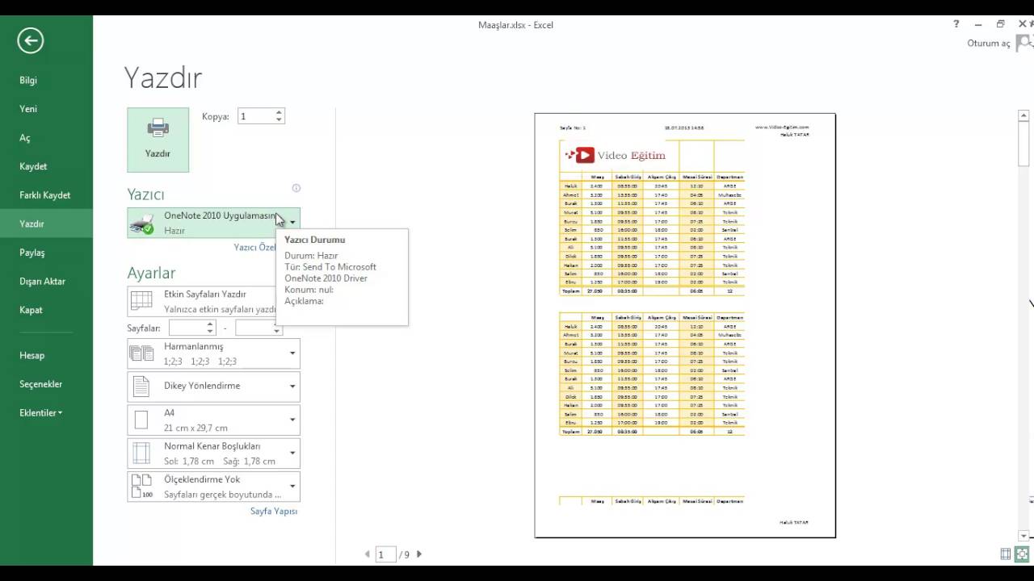Click the back arrow circle icon
Screen dimensions: 1034x581
coord(31,40)
